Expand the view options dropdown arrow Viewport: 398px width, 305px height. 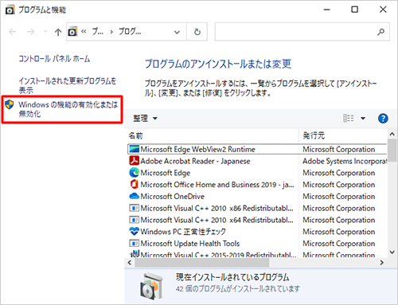[x=363, y=119]
